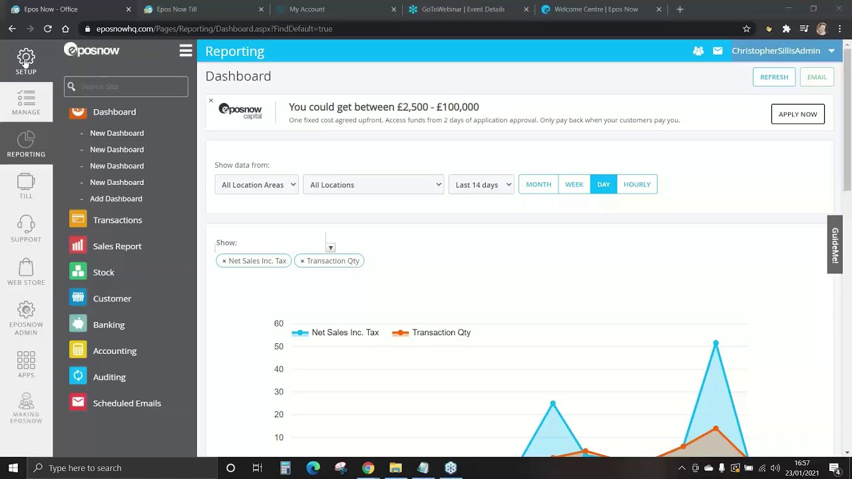Viewport: 852px width, 479px height.
Task: Toggle Net Sales Inc. Tax series in chart legend
Action: [x=335, y=333]
